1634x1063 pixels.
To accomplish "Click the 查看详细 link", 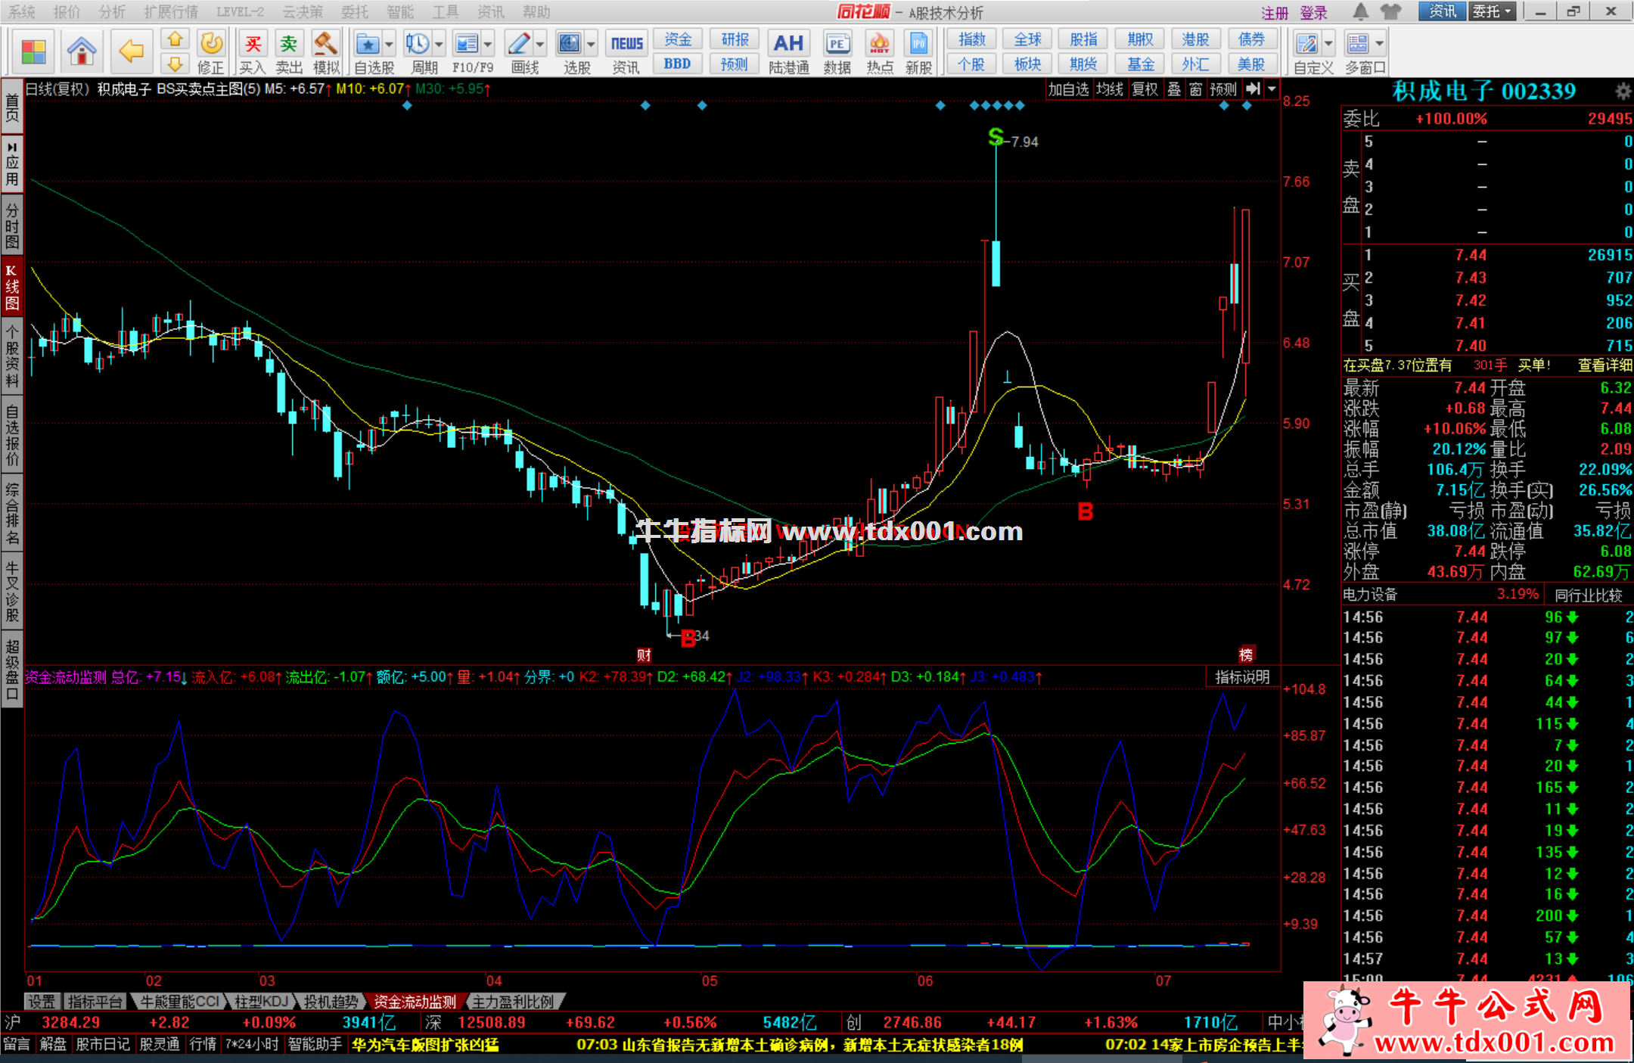I will [x=1604, y=365].
